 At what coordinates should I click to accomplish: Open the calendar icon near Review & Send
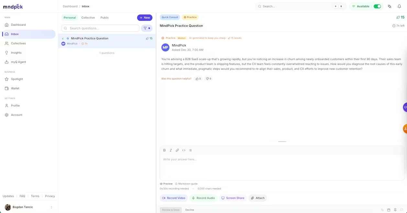click(388, 210)
